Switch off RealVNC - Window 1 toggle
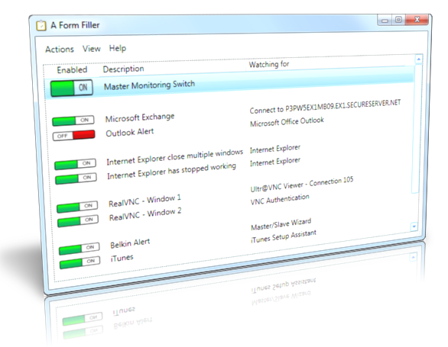Viewport: 448px width, 347px height. pyautogui.click(x=77, y=207)
